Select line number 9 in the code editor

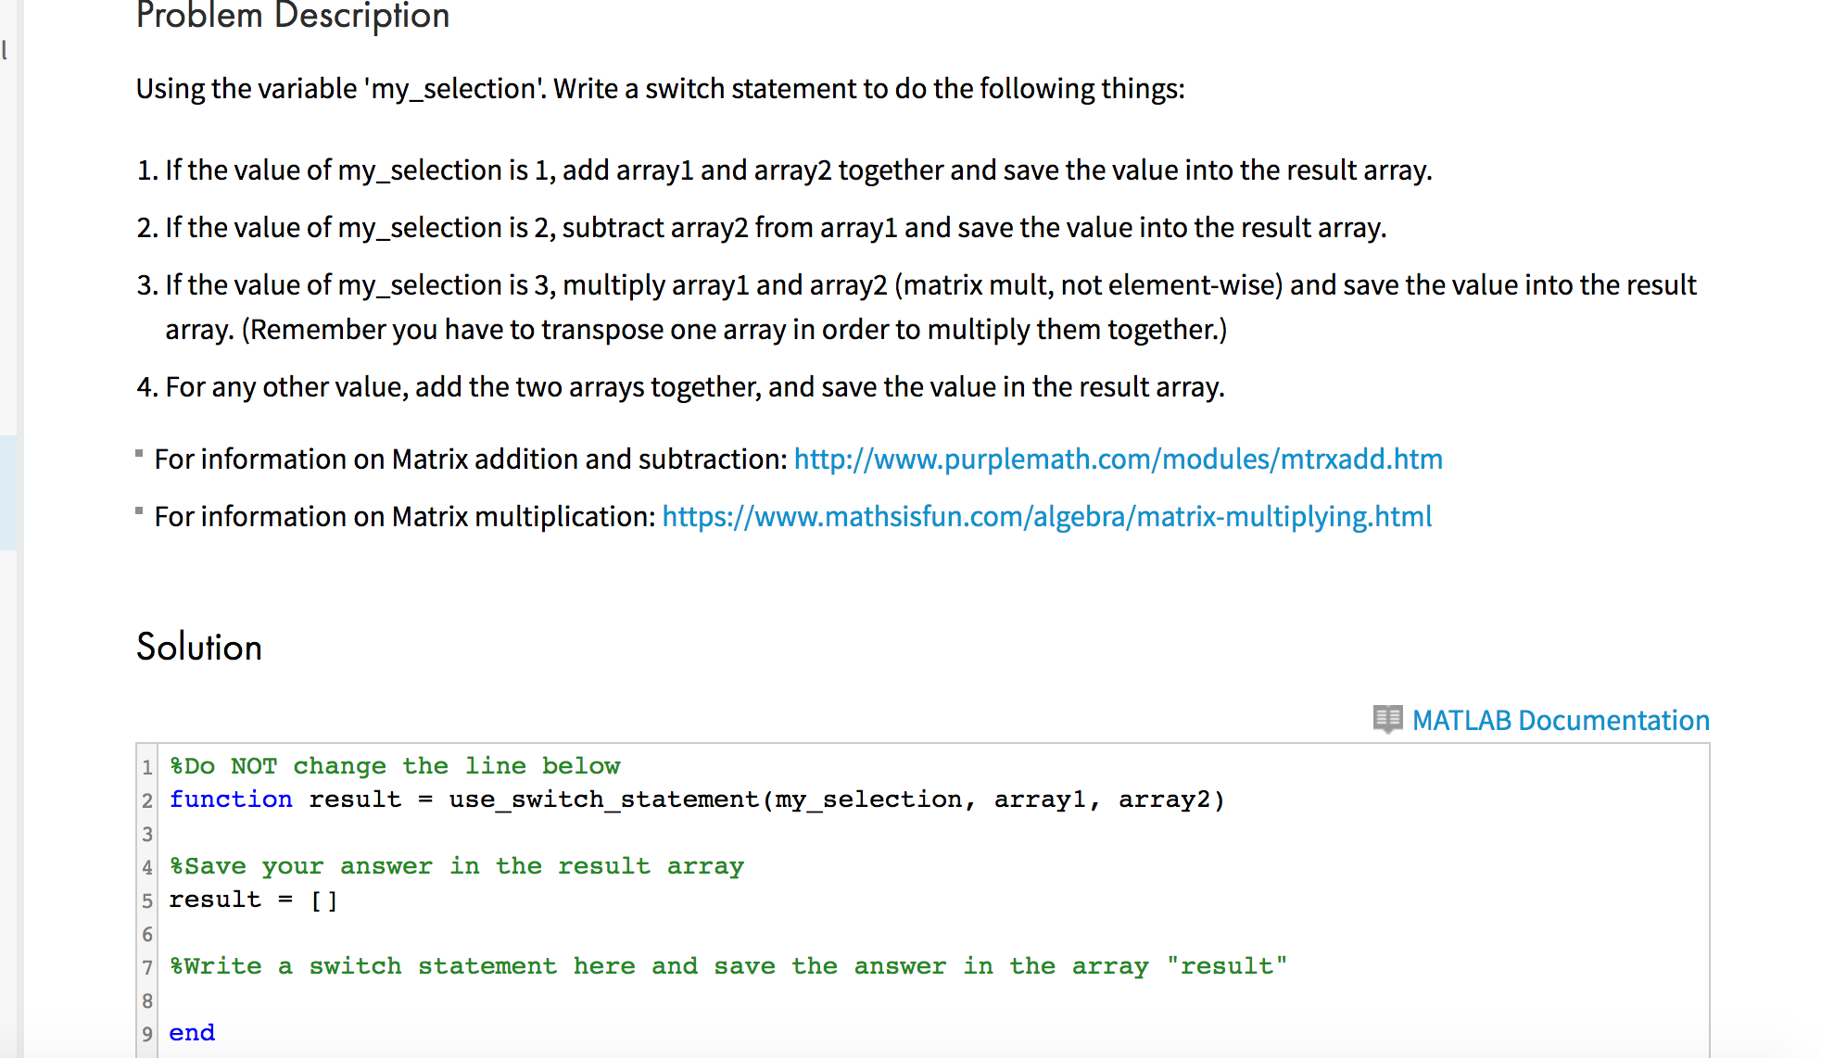pos(147,1032)
